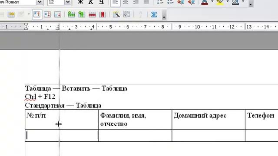Increase the paragraph indent
This screenshot has height=156, width=278.
(192, 2)
